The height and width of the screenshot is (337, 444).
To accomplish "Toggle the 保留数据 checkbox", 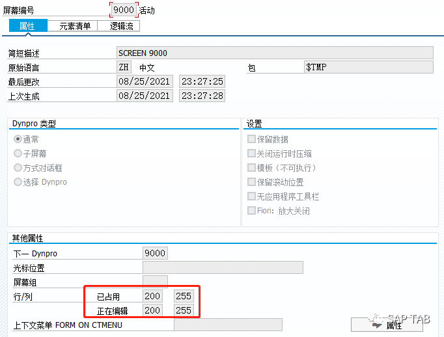I will [251, 139].
